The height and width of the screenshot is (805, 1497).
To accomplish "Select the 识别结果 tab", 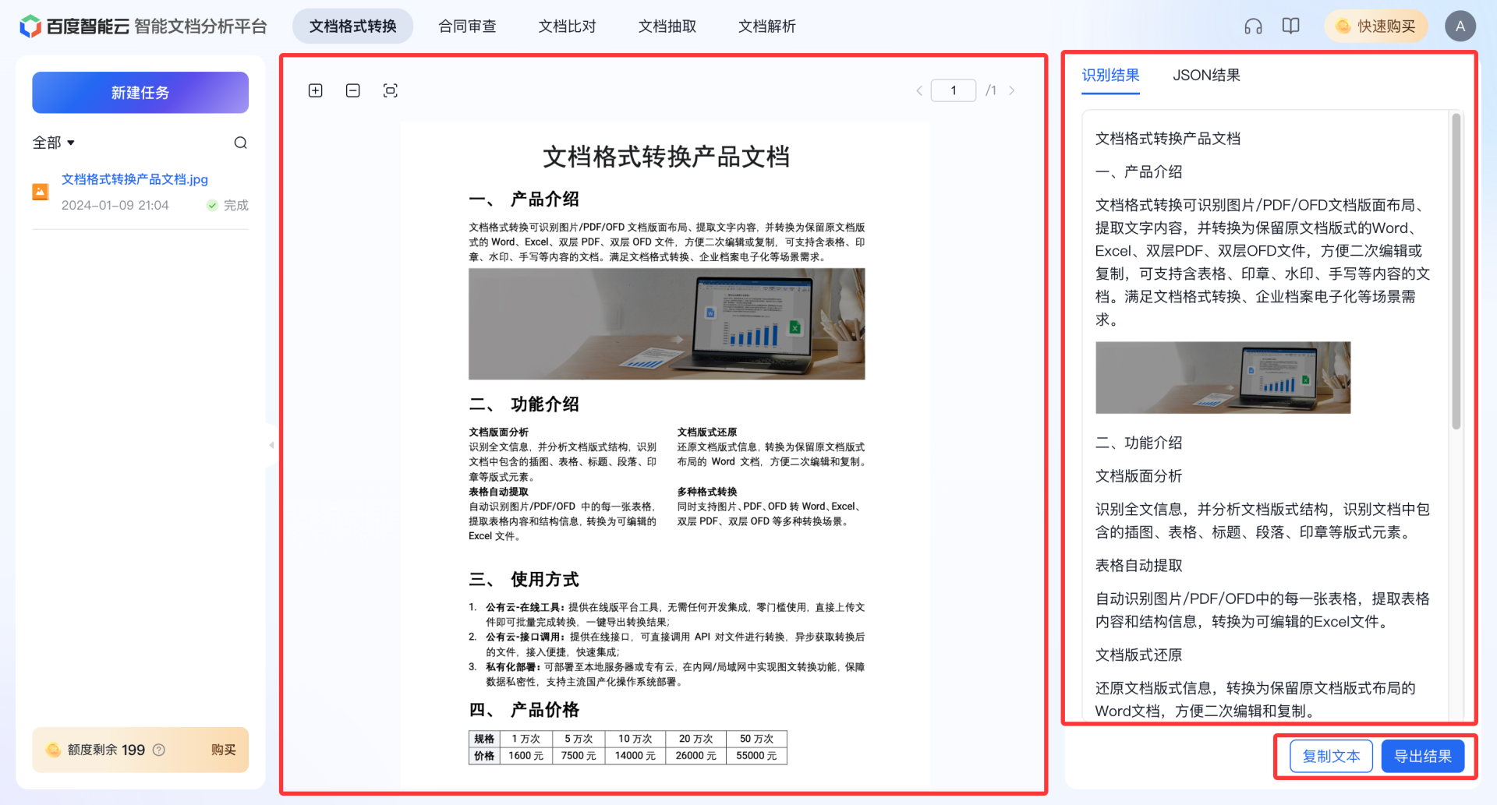I will [x=1110, y=76].
